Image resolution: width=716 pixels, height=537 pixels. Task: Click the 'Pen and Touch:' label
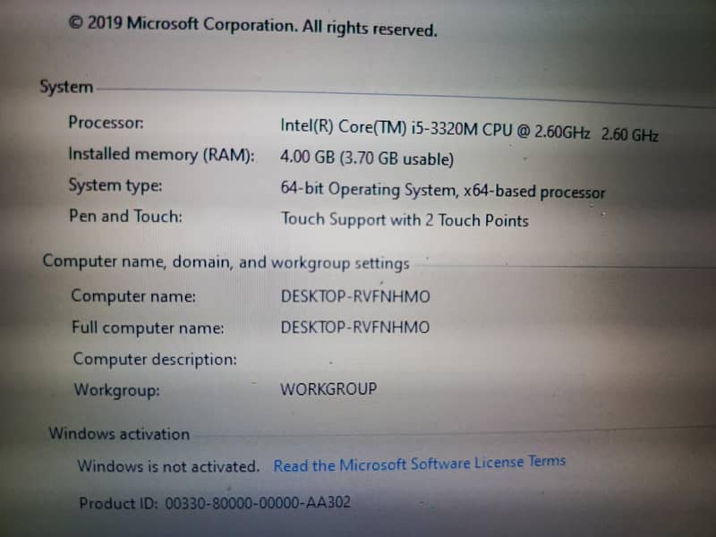point(125,216)
